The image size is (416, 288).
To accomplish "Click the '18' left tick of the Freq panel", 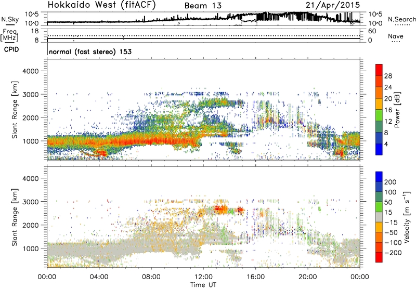I will point(35,31).
